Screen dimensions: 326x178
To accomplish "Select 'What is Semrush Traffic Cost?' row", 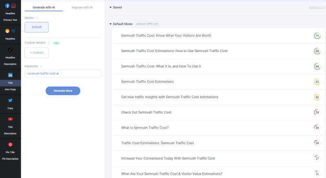I will (218, 128).
